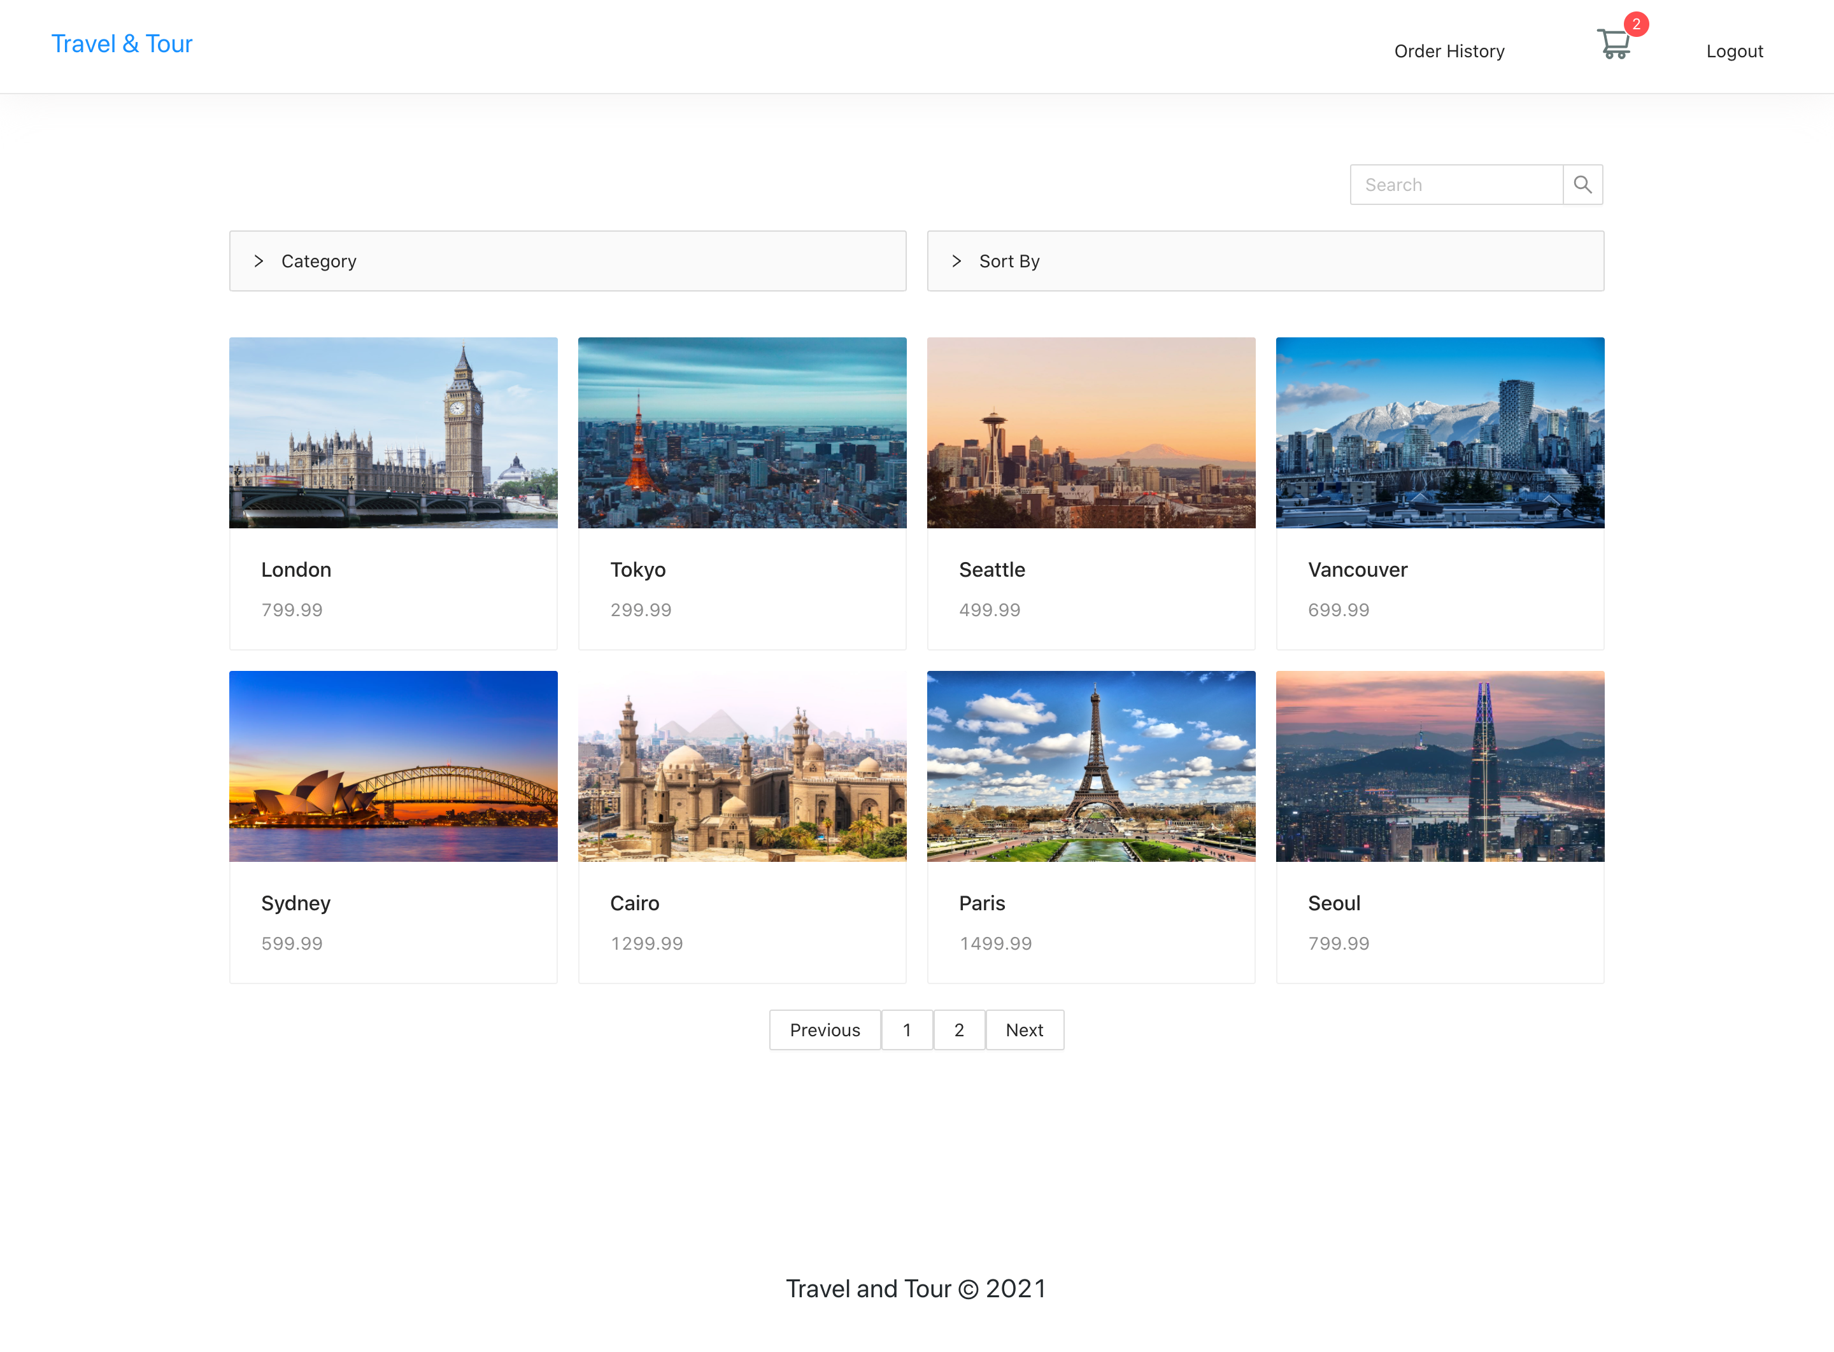Click into the Search input field

[x=1456, y=185]
